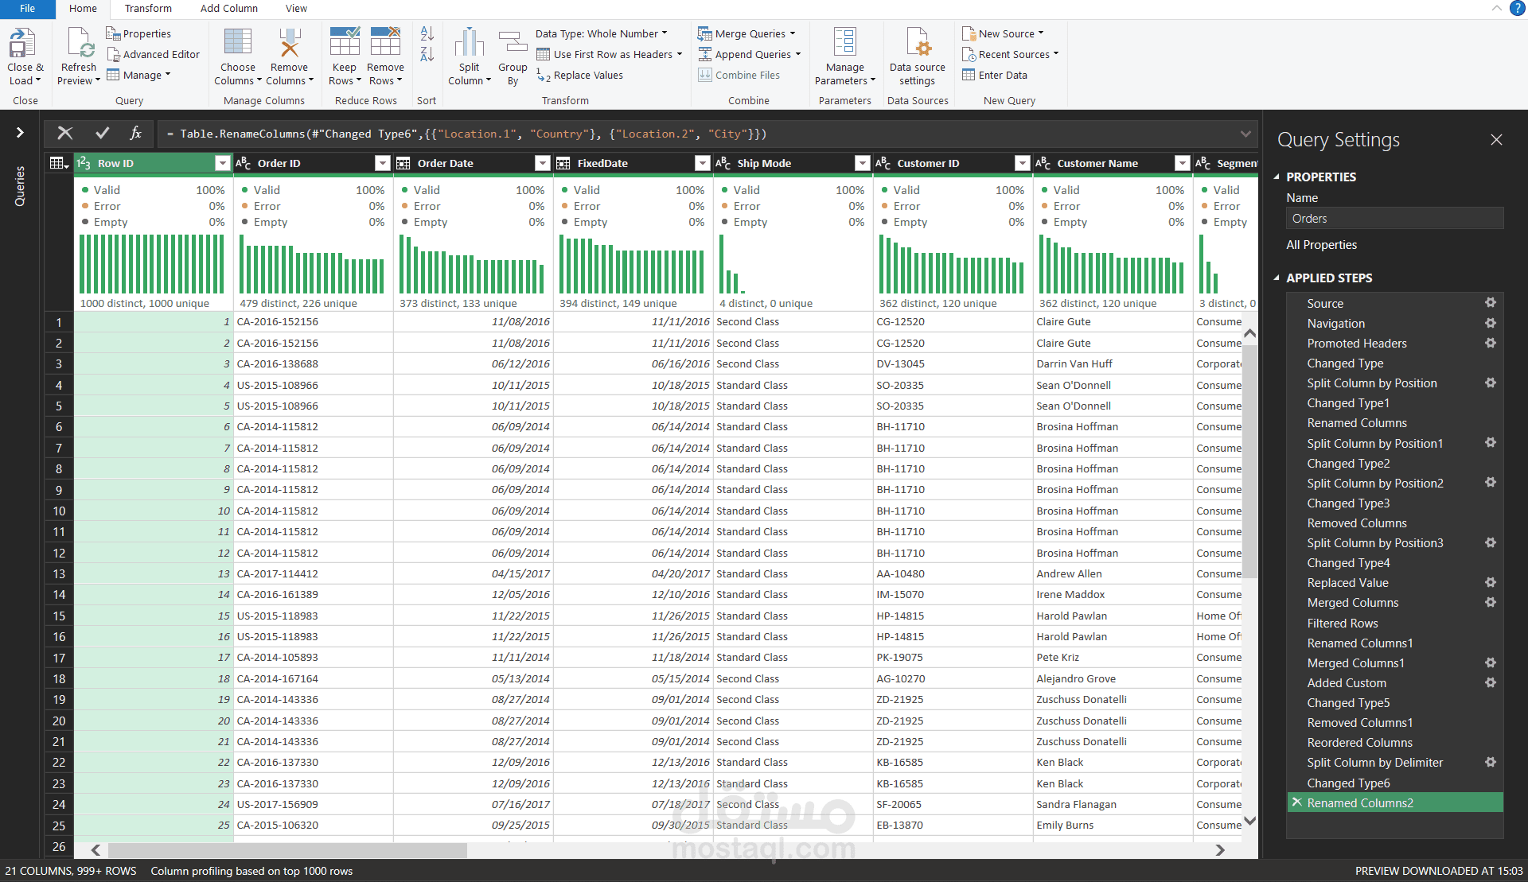The height and width of the screenshot is (882, 1528).
Task: Switch to the Transform ribbon tab
Action: [148, 9]
